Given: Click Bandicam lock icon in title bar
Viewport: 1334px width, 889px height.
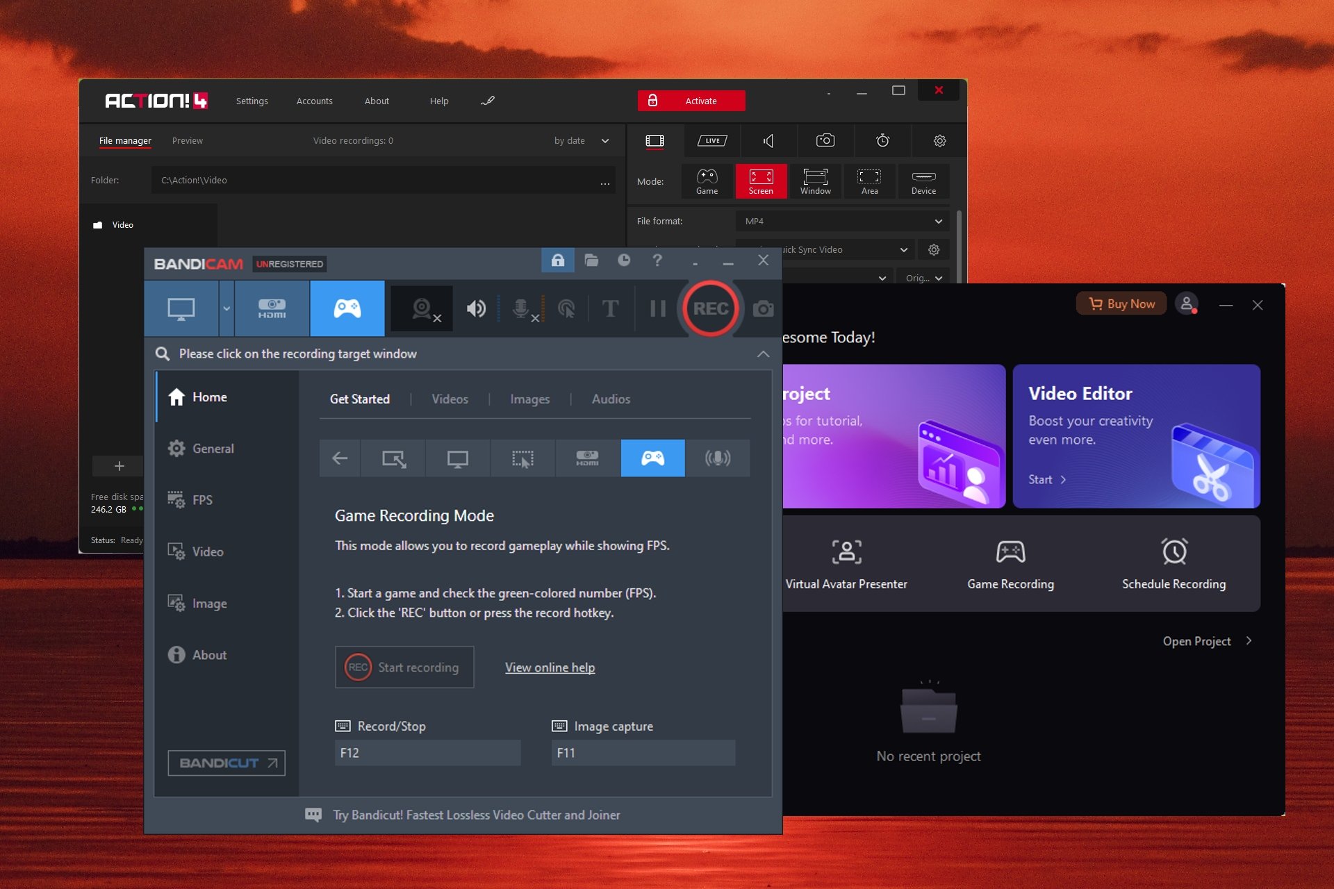Looking at the screenshot, I should (x=557, y=260).
